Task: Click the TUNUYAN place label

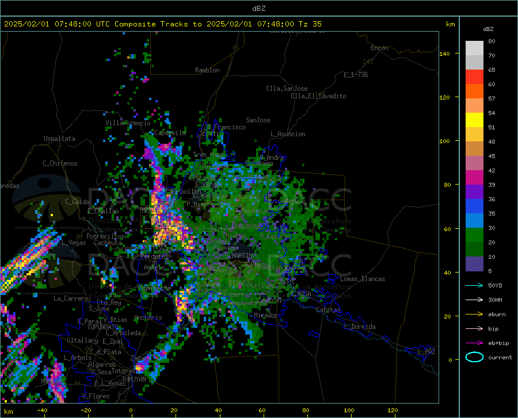Action: click(x=134, y=379)
